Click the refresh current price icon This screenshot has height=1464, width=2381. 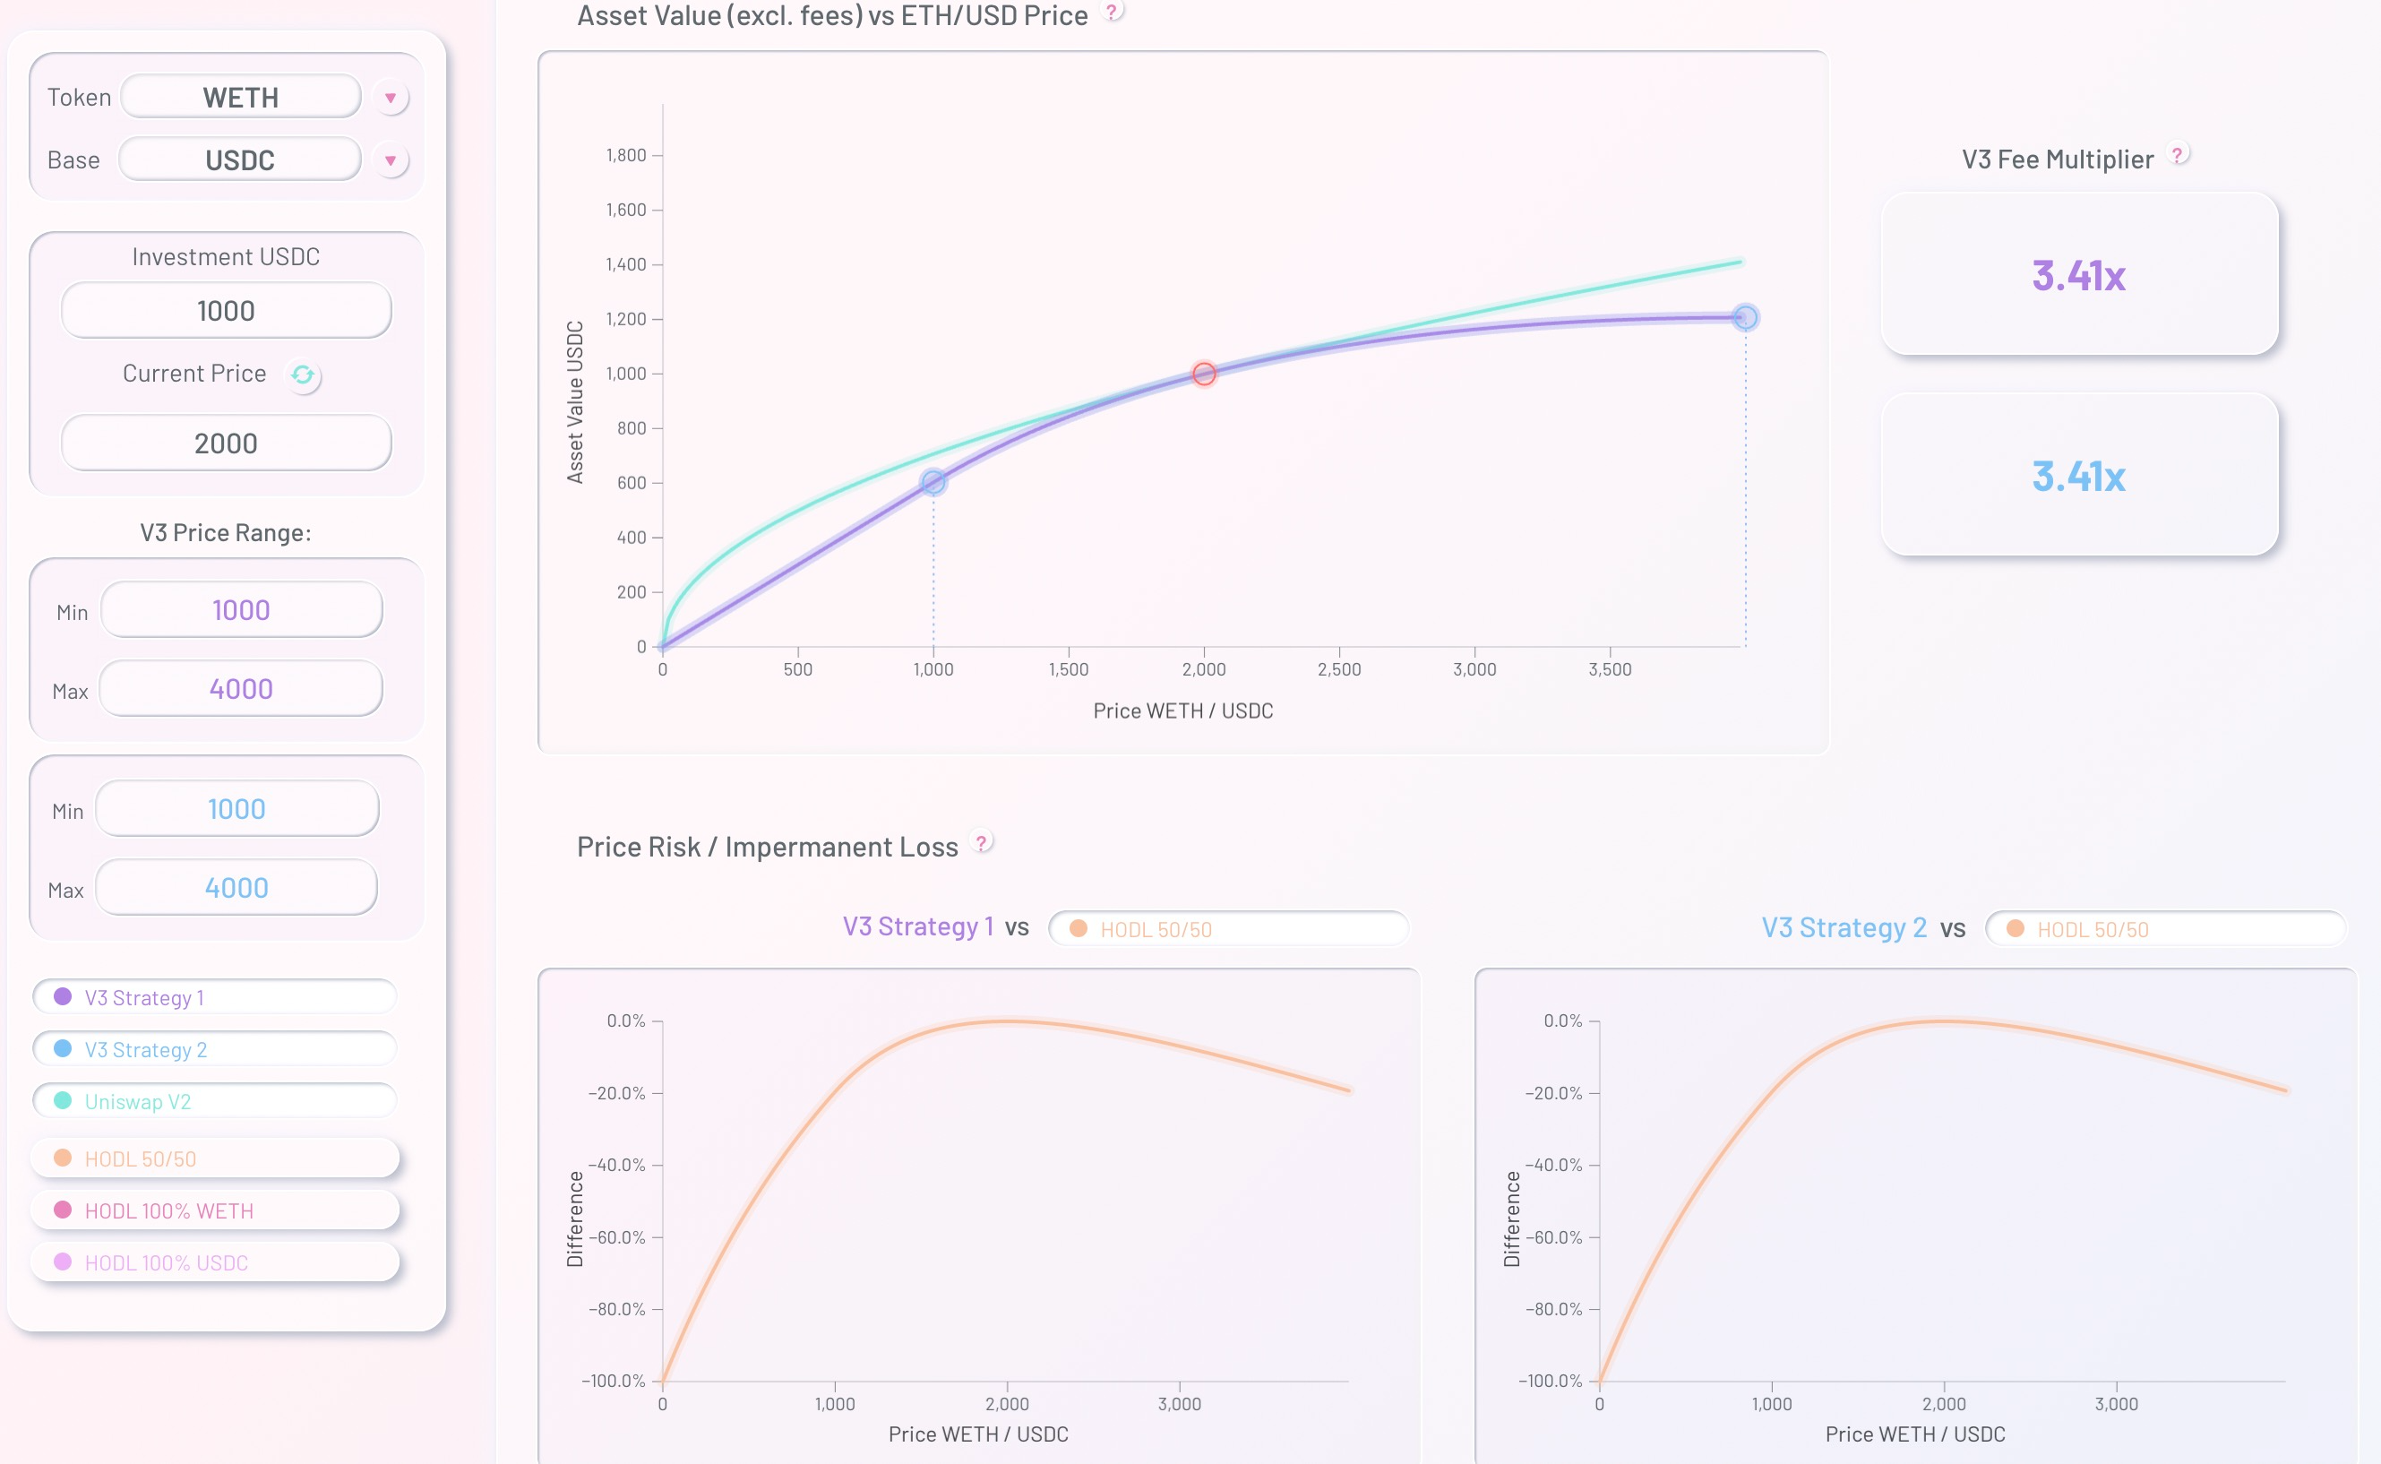click(303, 375)
